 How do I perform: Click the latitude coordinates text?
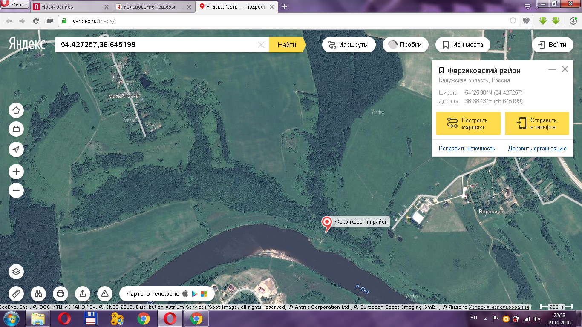(x=494, y=92)
